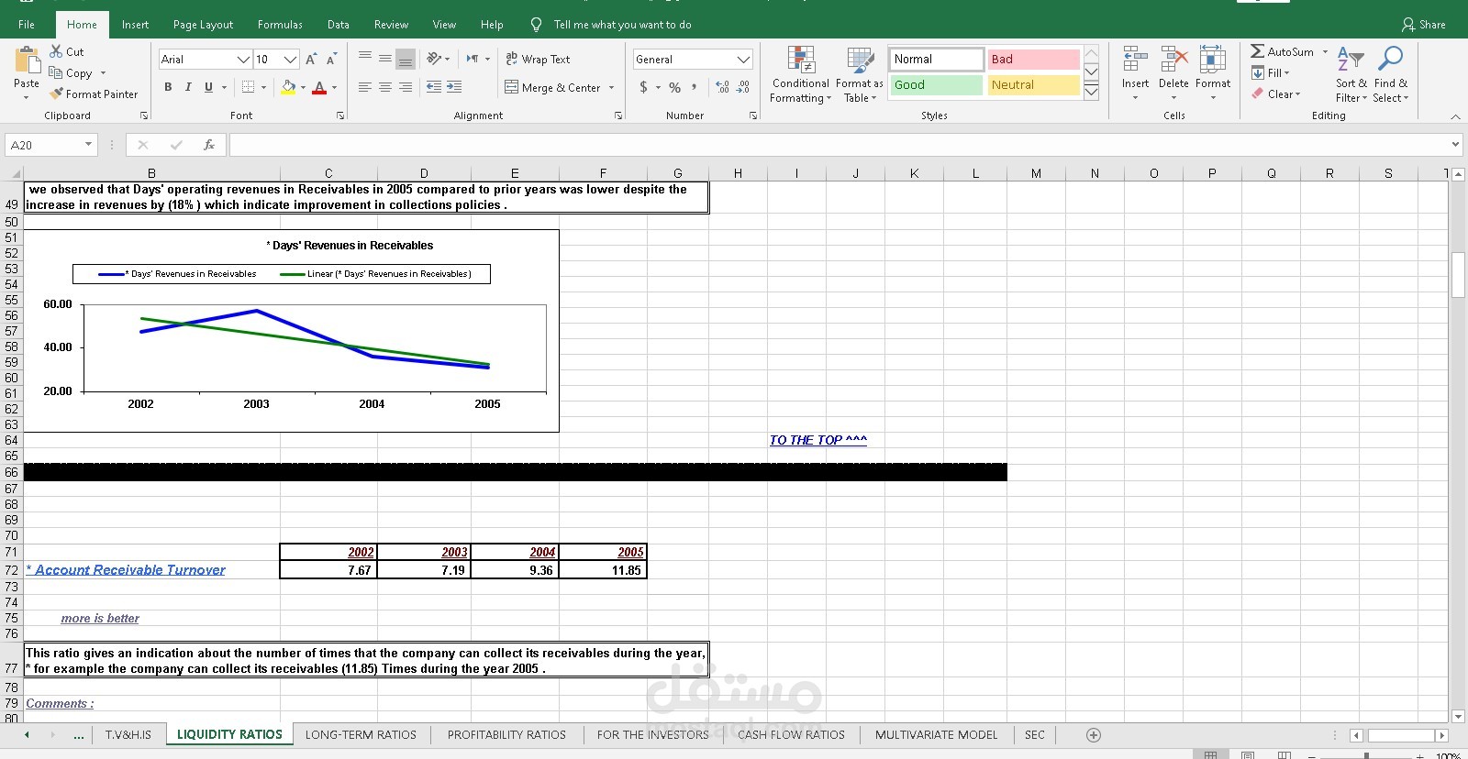The image size is (1468, 759).
Task: Apply the red font color
Action: click(319, 87)
